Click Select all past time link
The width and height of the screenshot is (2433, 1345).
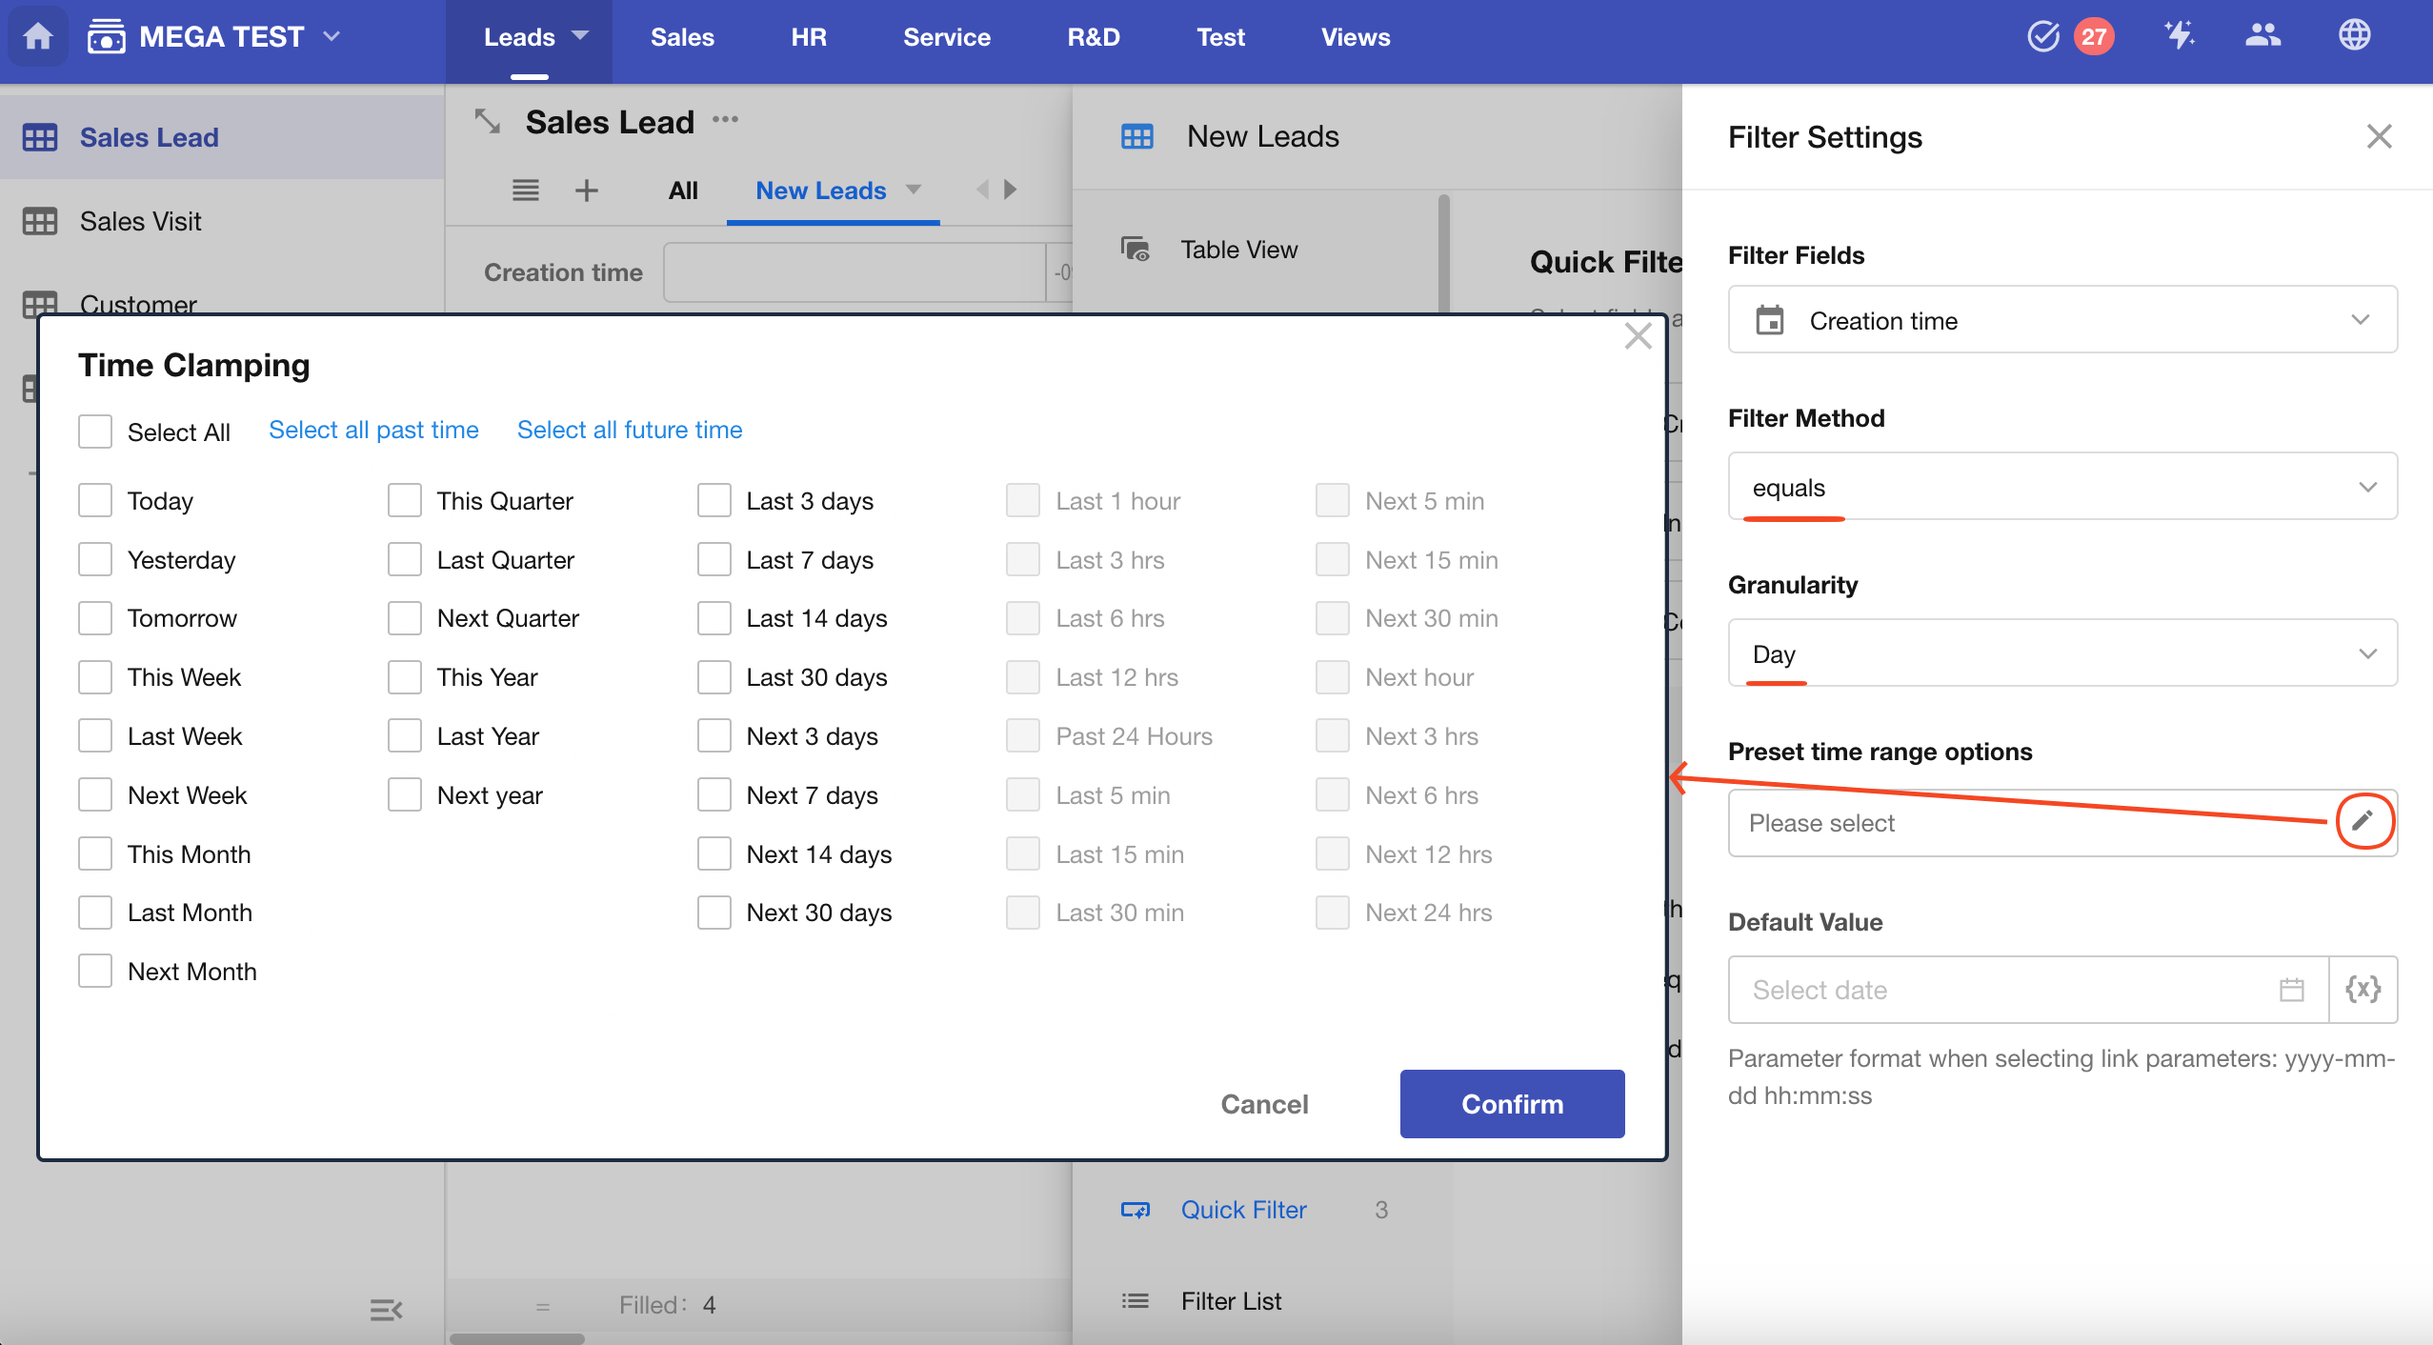pos(373,430)
